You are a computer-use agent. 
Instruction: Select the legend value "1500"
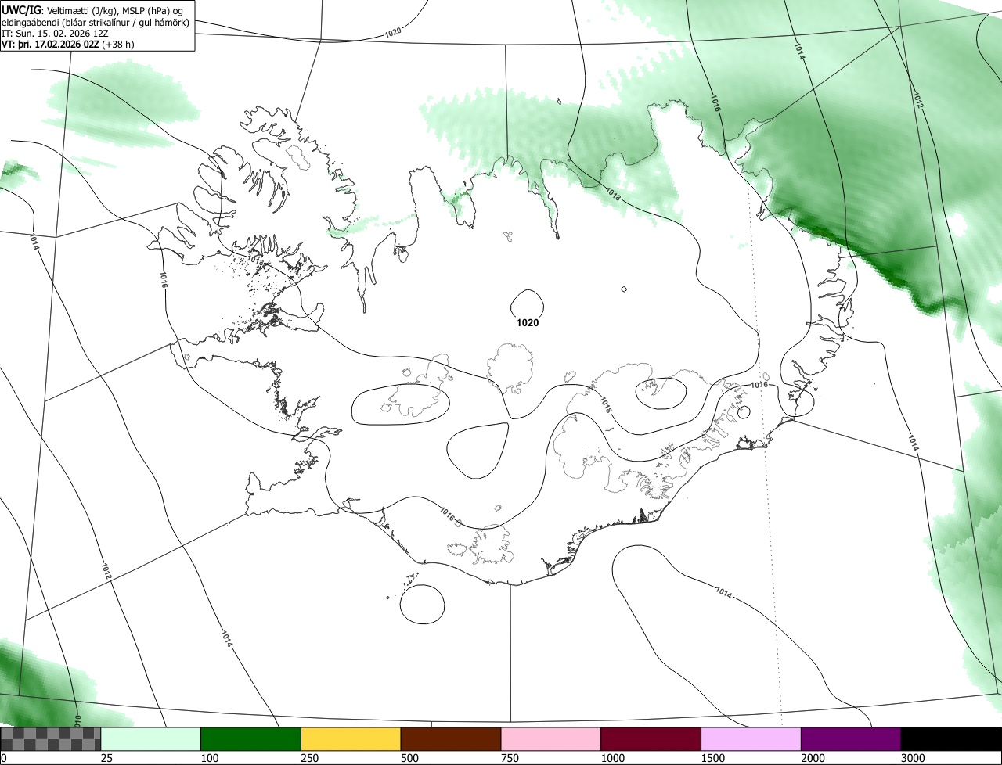point(713,758)
